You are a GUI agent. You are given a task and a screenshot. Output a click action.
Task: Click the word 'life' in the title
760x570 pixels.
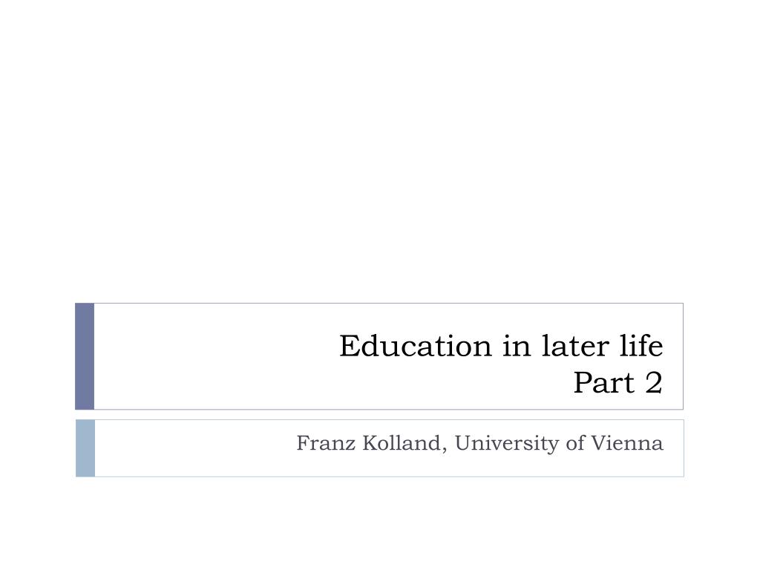click(x=641, y=346)
